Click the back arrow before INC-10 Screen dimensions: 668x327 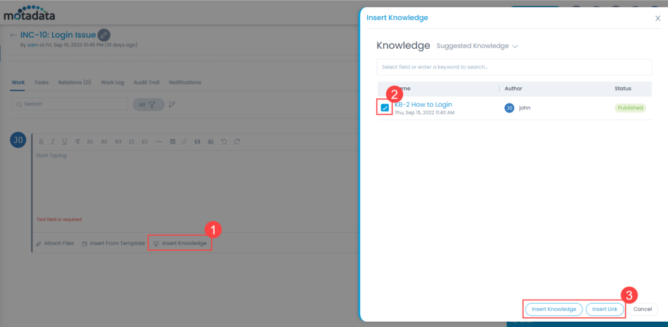coord(14,35)
